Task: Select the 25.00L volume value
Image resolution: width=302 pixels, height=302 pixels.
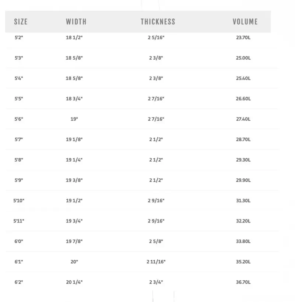Action: click(x=243, y=58)
